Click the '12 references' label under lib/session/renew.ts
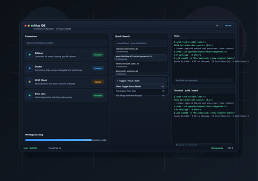Viewport: 258px width, 181px height. pos(122,52)
